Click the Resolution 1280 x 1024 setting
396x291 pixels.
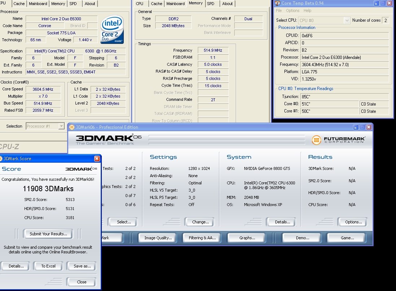click(x=199, y=168)
